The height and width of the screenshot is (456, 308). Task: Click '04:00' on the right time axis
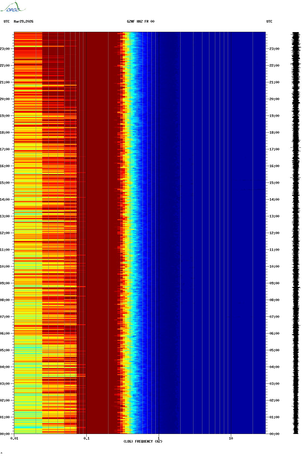pyautogui.click(x=274, y=367)
